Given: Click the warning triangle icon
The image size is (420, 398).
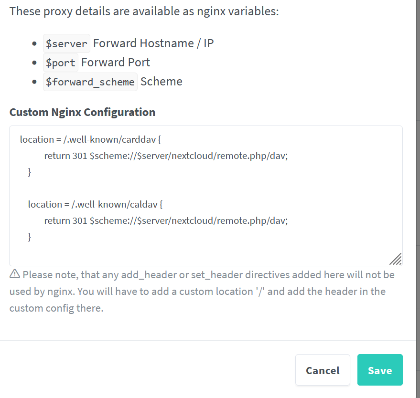Looking at the screenshot, I should coord(15,274).
